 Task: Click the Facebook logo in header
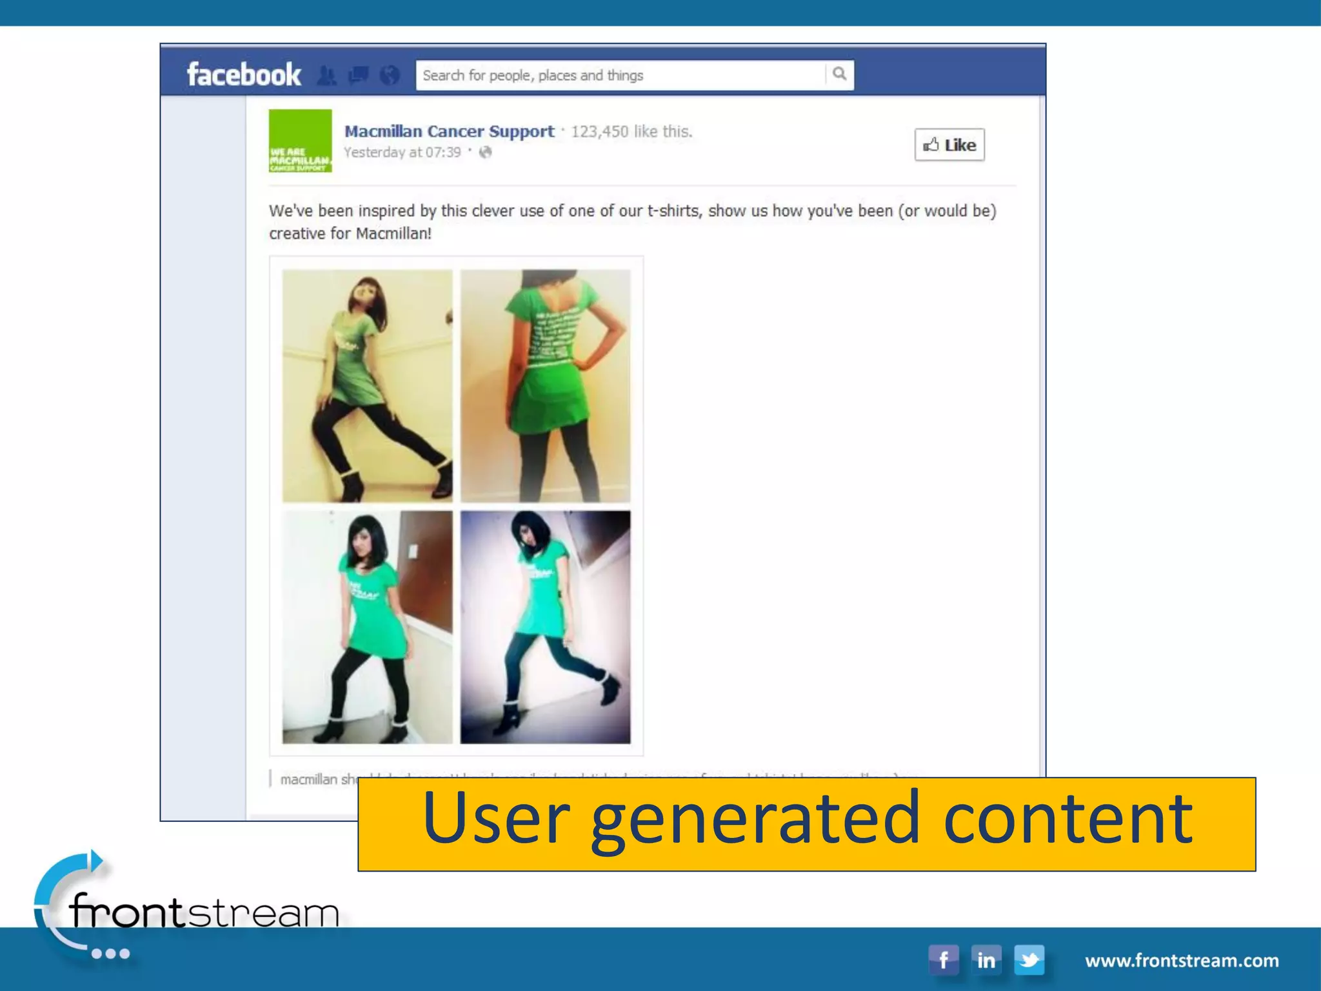pyautogui.click(x=244, y=75)
